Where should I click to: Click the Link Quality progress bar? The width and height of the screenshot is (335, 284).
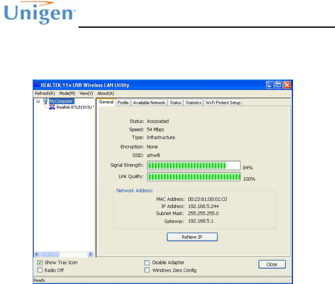pyautogui.click(x=194, y=177)
